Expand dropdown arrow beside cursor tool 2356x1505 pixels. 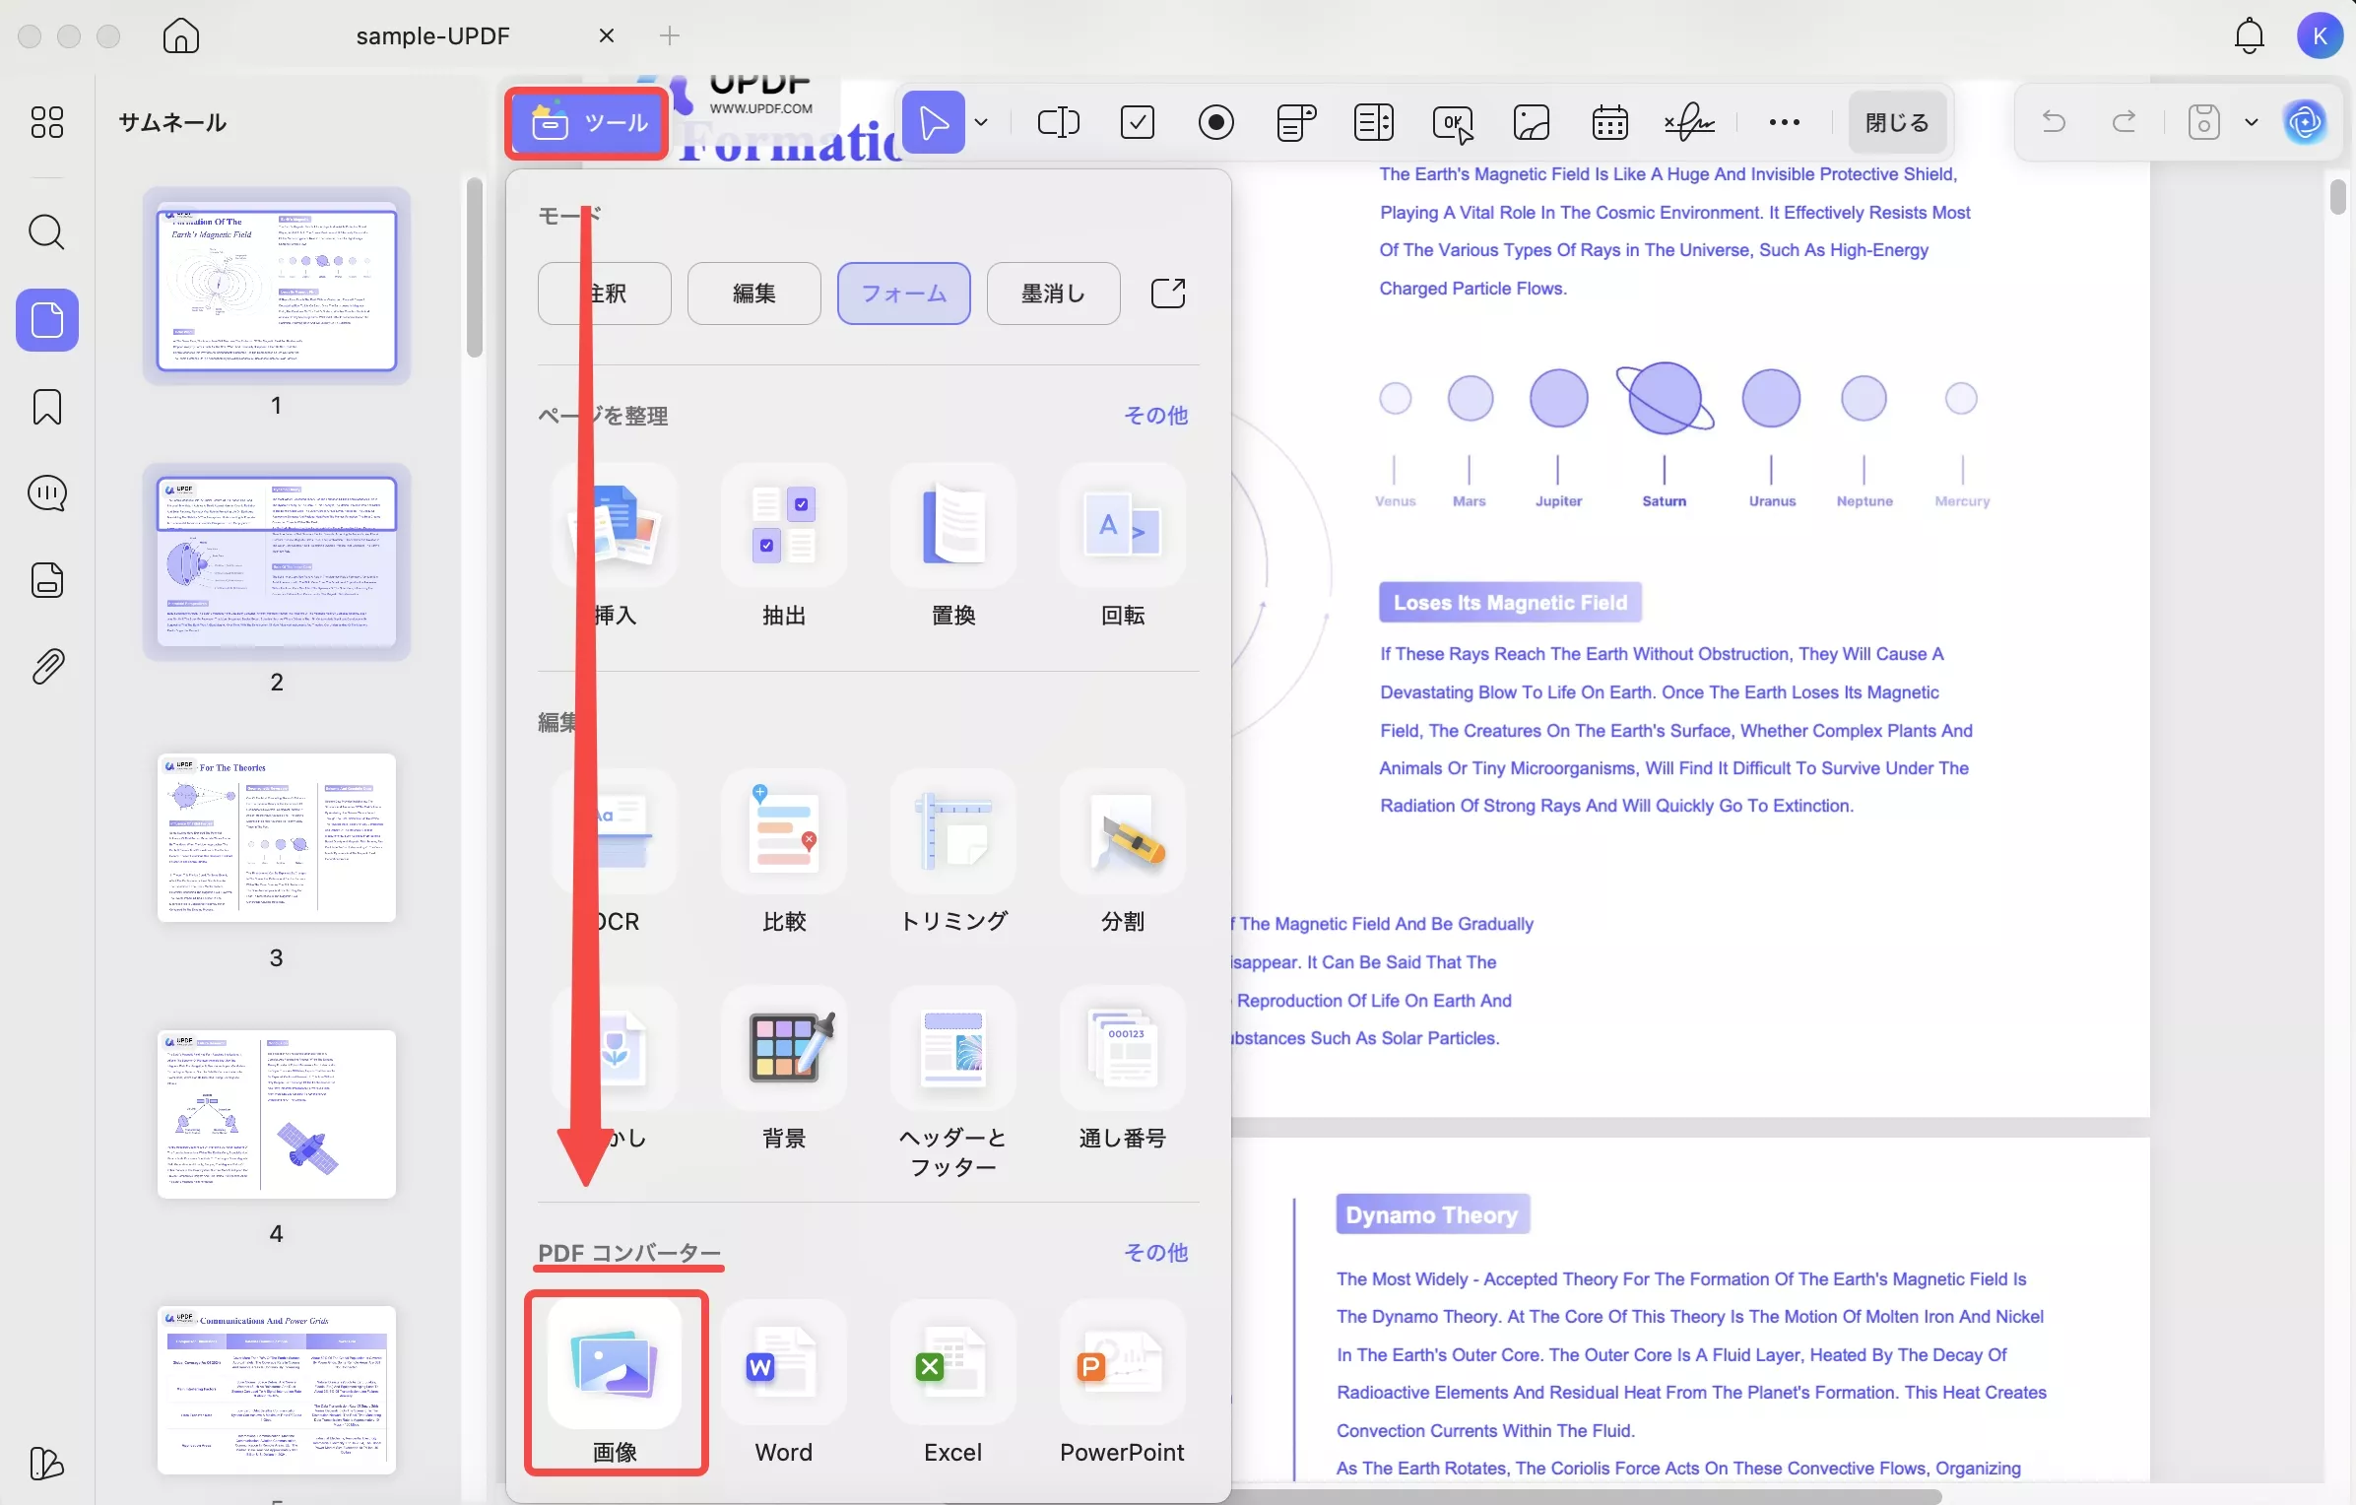(981, 122)
